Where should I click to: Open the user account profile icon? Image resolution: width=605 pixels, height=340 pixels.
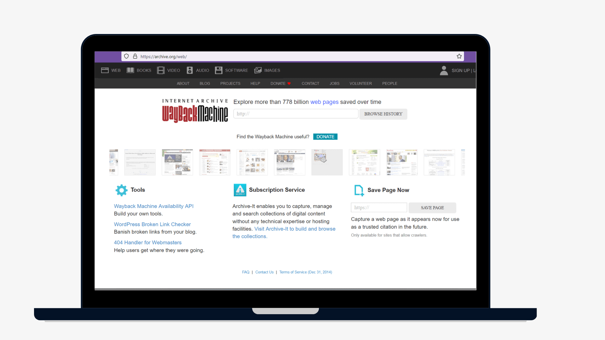pos(444,70)
